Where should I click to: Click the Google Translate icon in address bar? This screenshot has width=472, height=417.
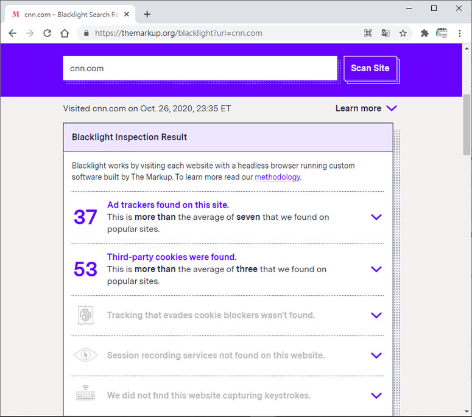tap(386, 33)
